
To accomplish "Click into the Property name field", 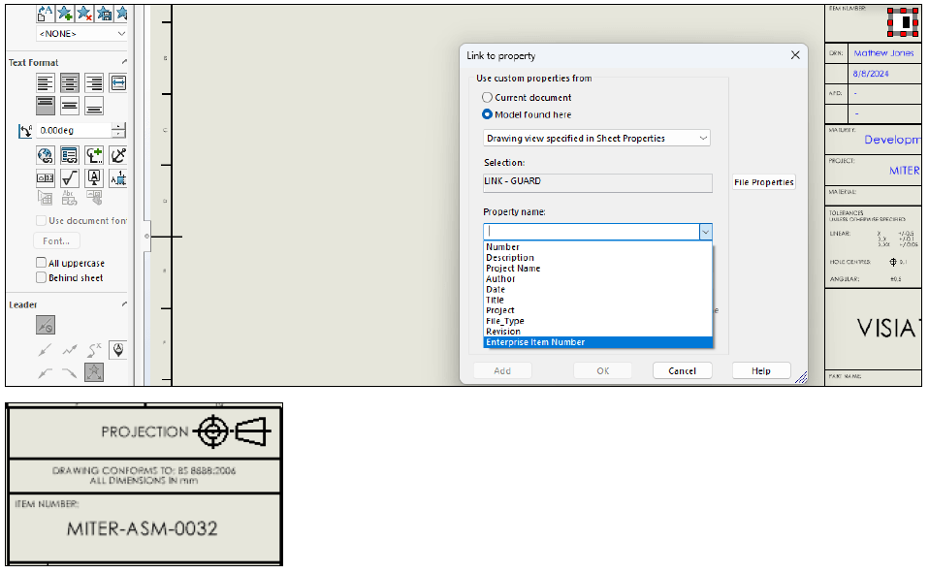I will 591,232.
